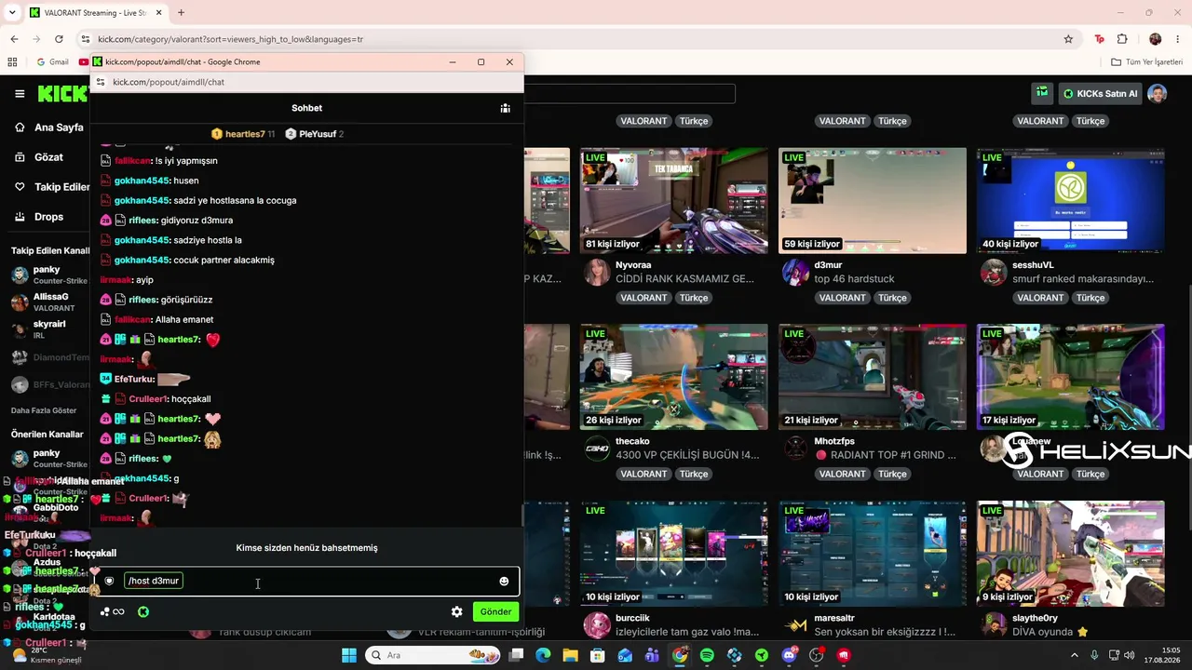Click the shield badge icon in chat input
This screenshot has height=670, width=1192.
point(109,582)
